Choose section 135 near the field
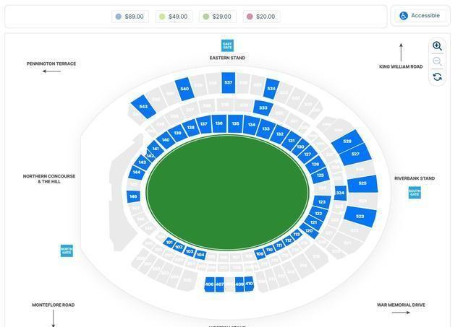Viewport: 463px width, 327px height. click(235, 124)
